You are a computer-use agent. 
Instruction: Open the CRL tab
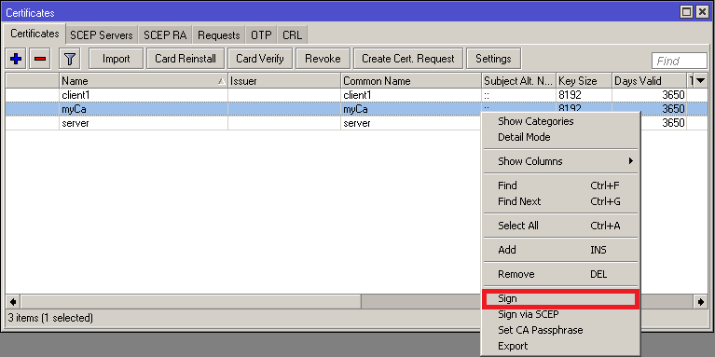293,35
